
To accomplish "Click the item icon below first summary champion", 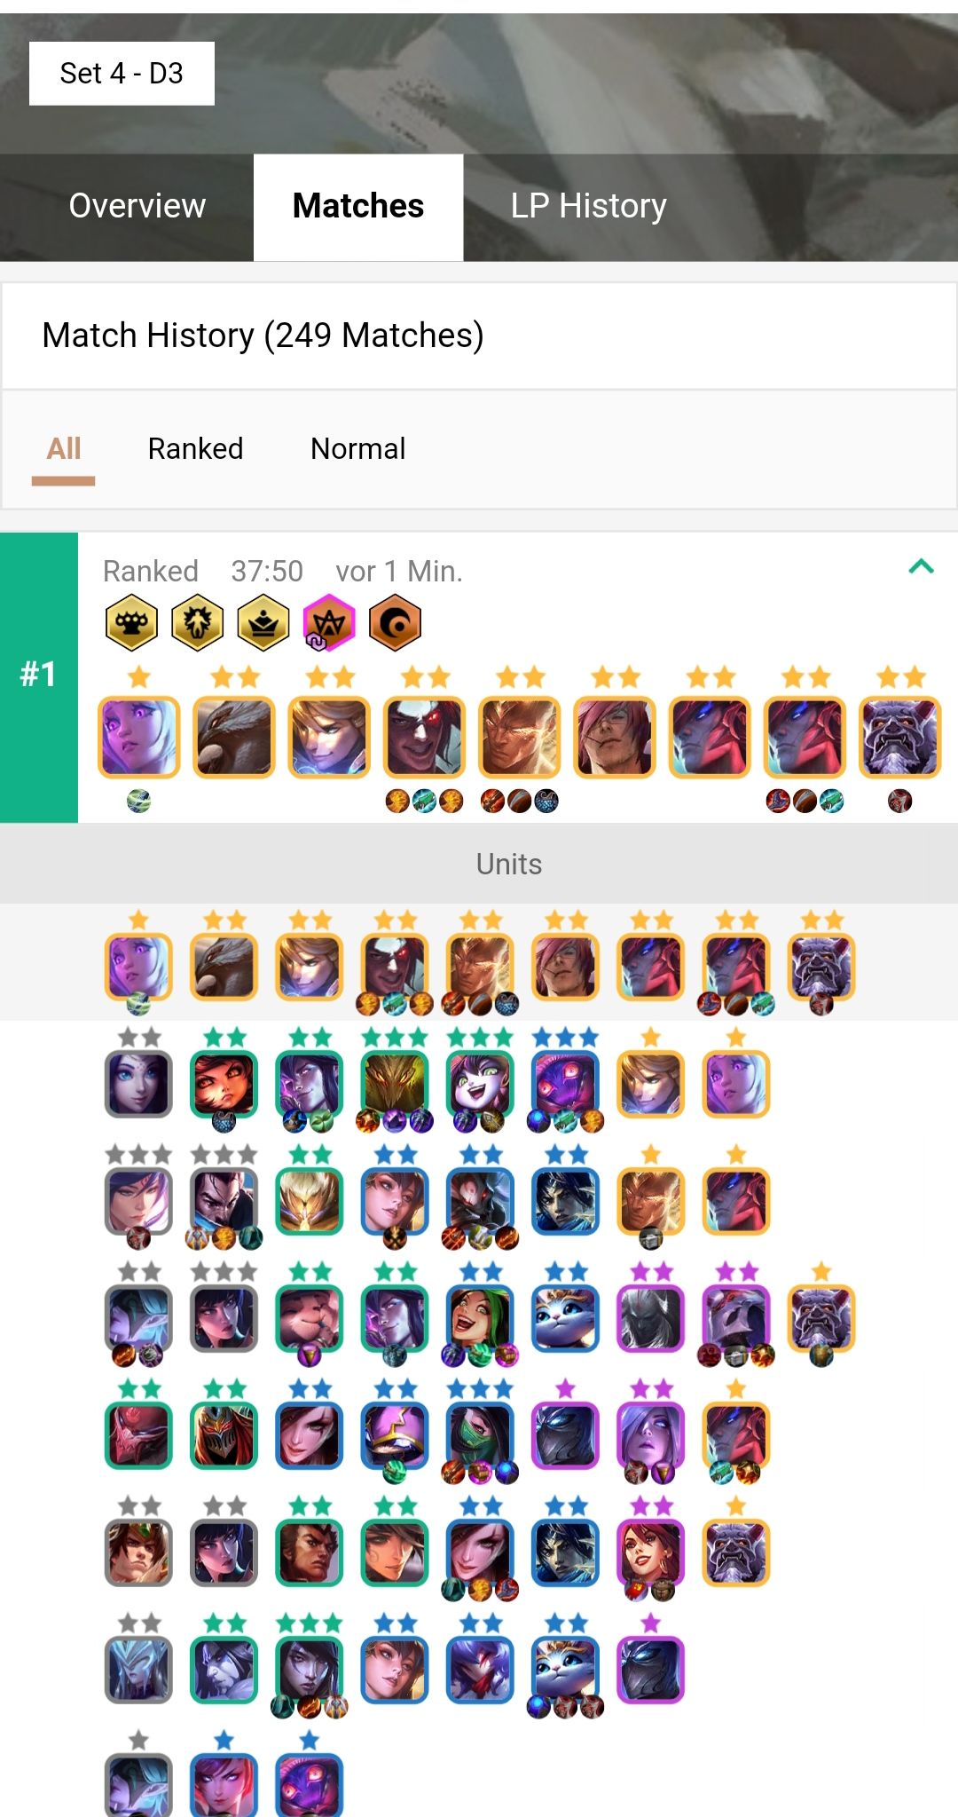I will (138, 802).
